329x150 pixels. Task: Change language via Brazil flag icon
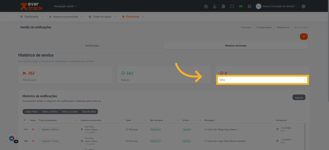241,6
